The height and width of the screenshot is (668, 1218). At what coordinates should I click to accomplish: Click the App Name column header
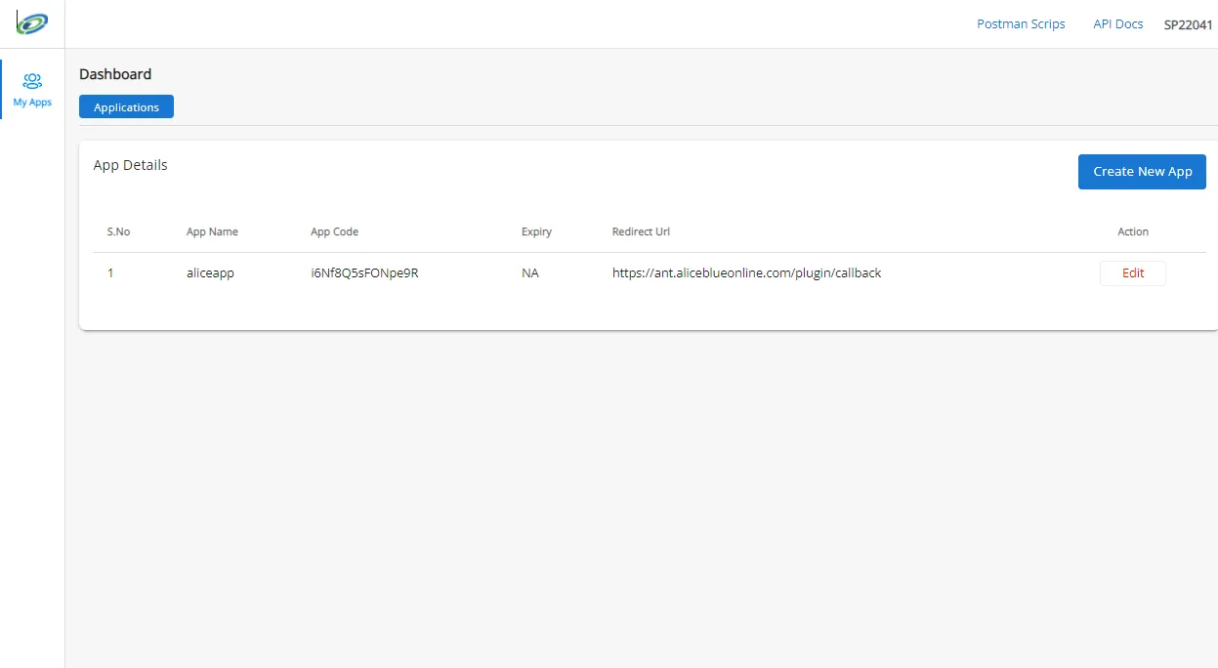[212, 232]
